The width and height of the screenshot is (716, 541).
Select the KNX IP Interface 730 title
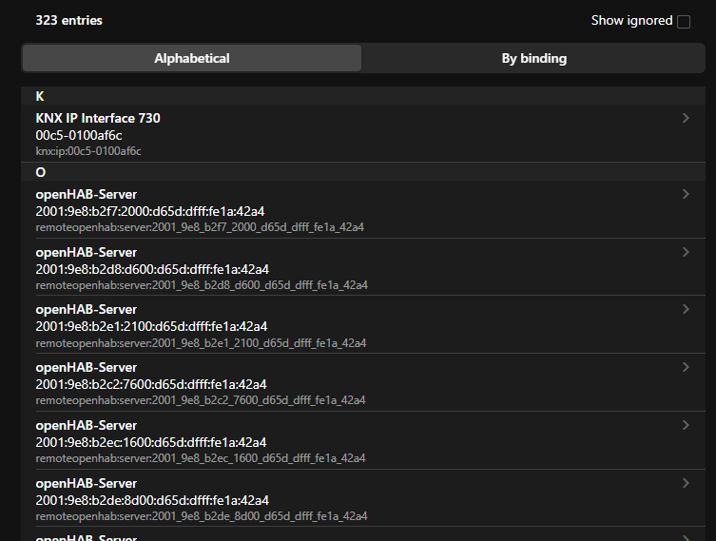98,118
